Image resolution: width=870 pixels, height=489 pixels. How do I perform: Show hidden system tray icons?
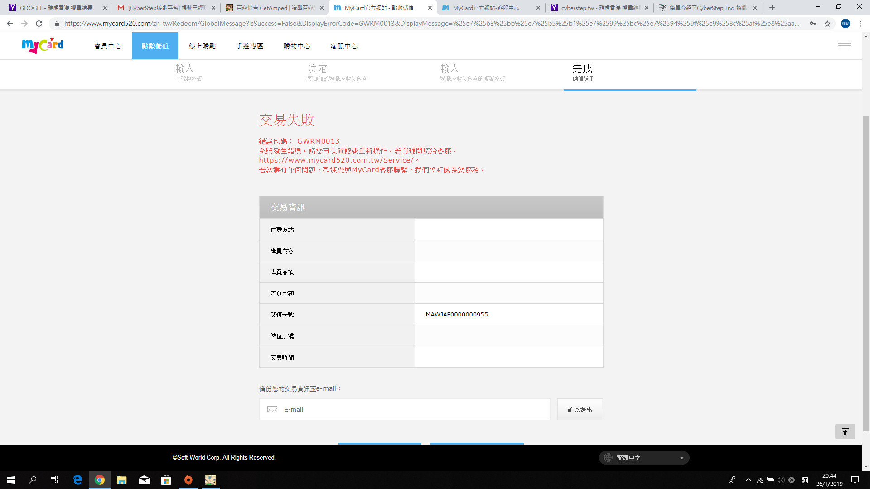(748, 480)
